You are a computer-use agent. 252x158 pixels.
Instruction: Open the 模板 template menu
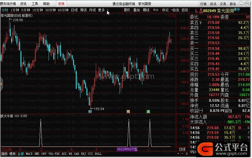13,154
